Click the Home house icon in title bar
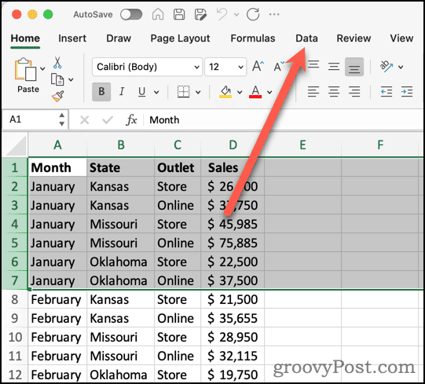The height and width of the screenshot is (384, 425). coord(158,14)
